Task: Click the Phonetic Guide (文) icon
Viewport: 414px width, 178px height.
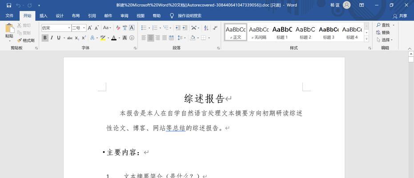Action: (x=125, y=28)
